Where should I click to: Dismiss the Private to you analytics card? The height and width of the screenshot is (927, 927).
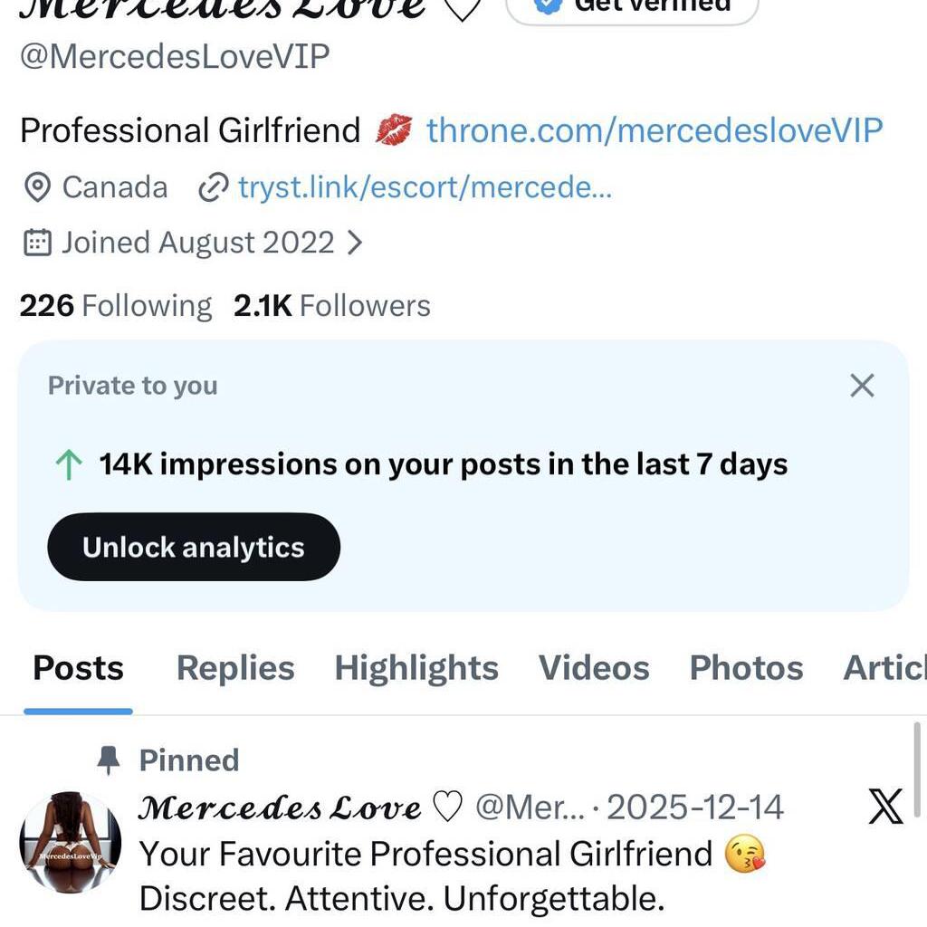(861, 385)
